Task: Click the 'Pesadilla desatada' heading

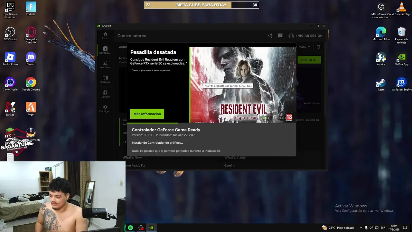Action: pyautogui.click(x=153, y=52)
